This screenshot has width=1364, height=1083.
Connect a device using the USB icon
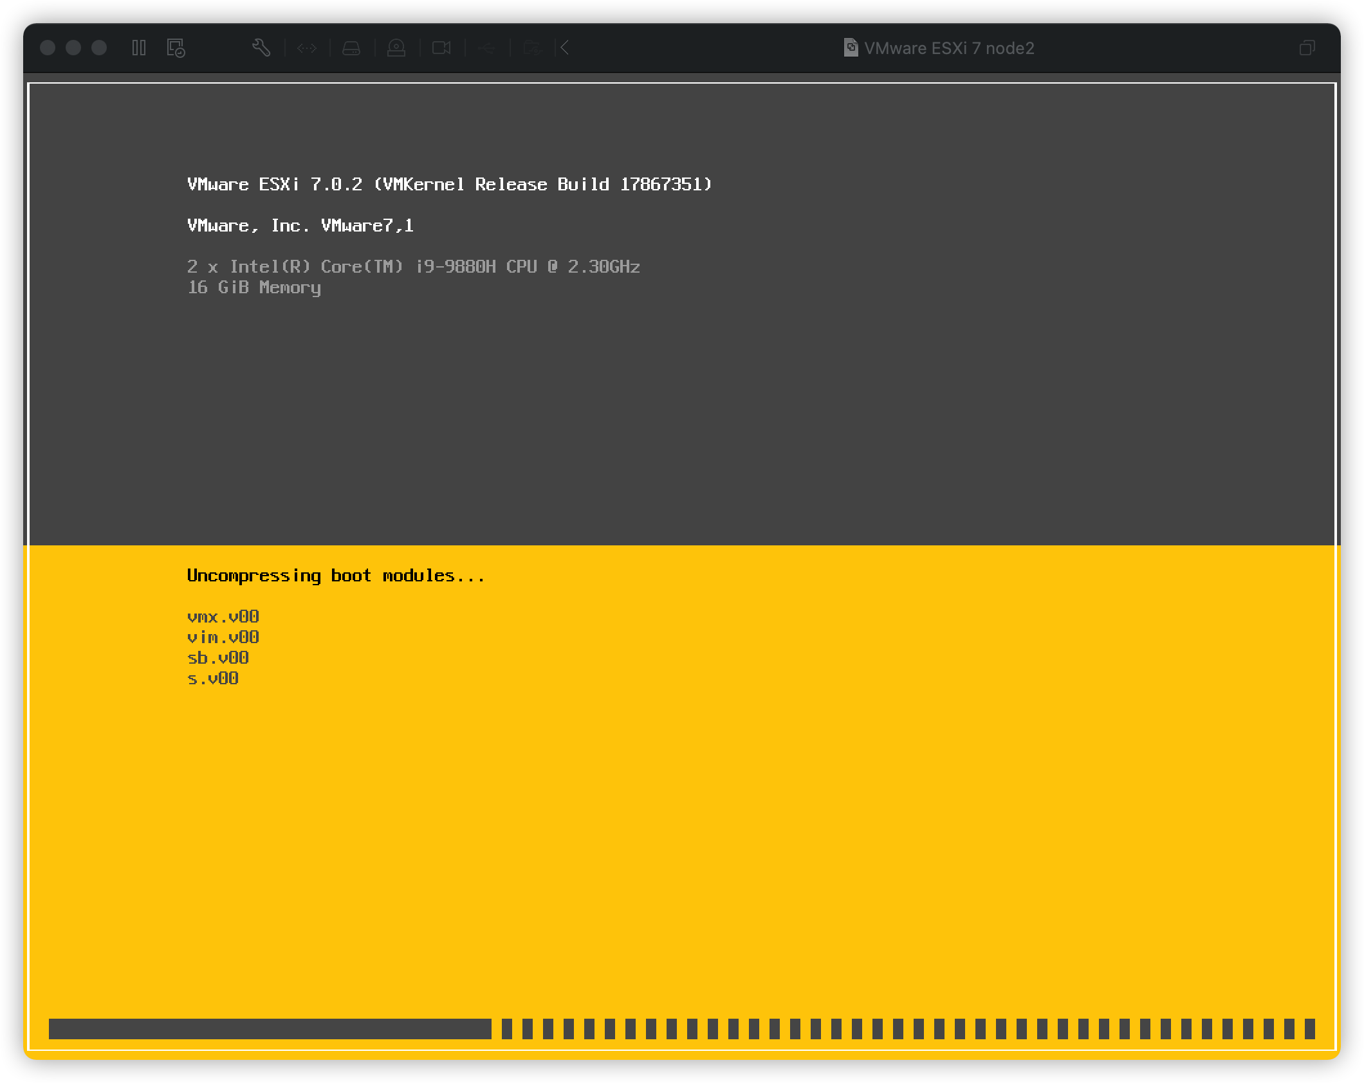(x=487, y=48)
